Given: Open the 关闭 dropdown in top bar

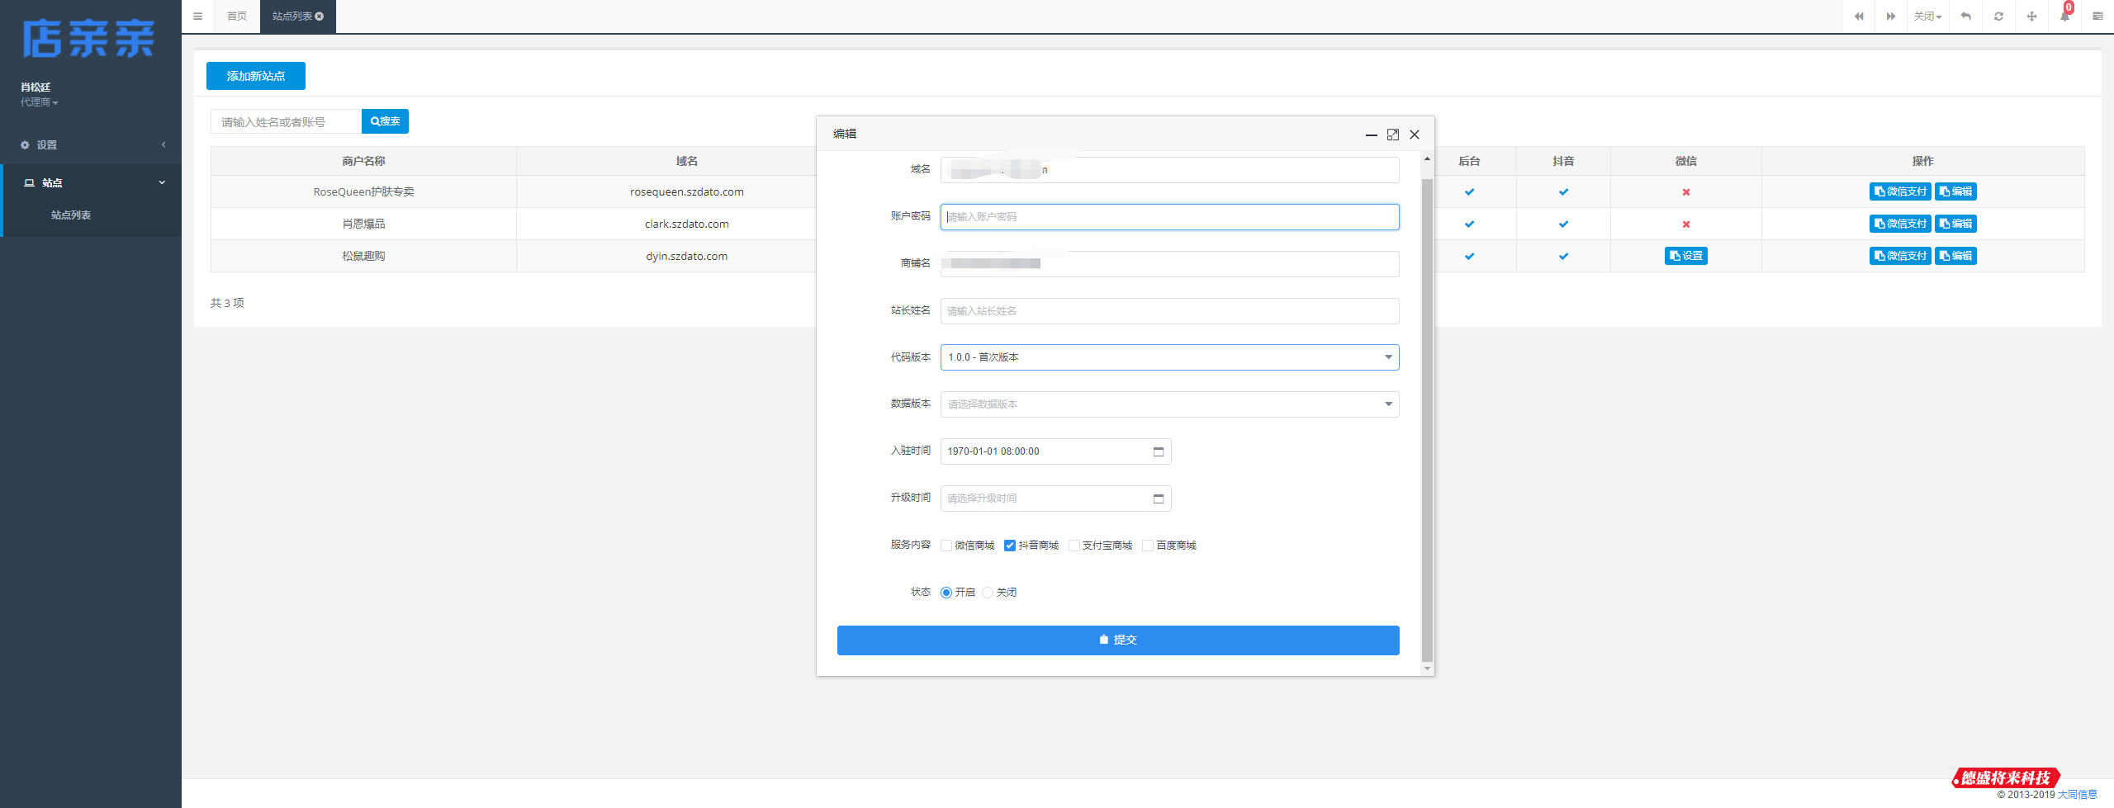Looking at the screenshot, I should [x=1927, y=17].
